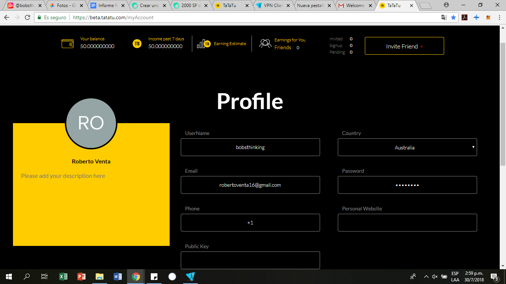
Task: Click the Es seguro security label
Action: coord(51,17)
